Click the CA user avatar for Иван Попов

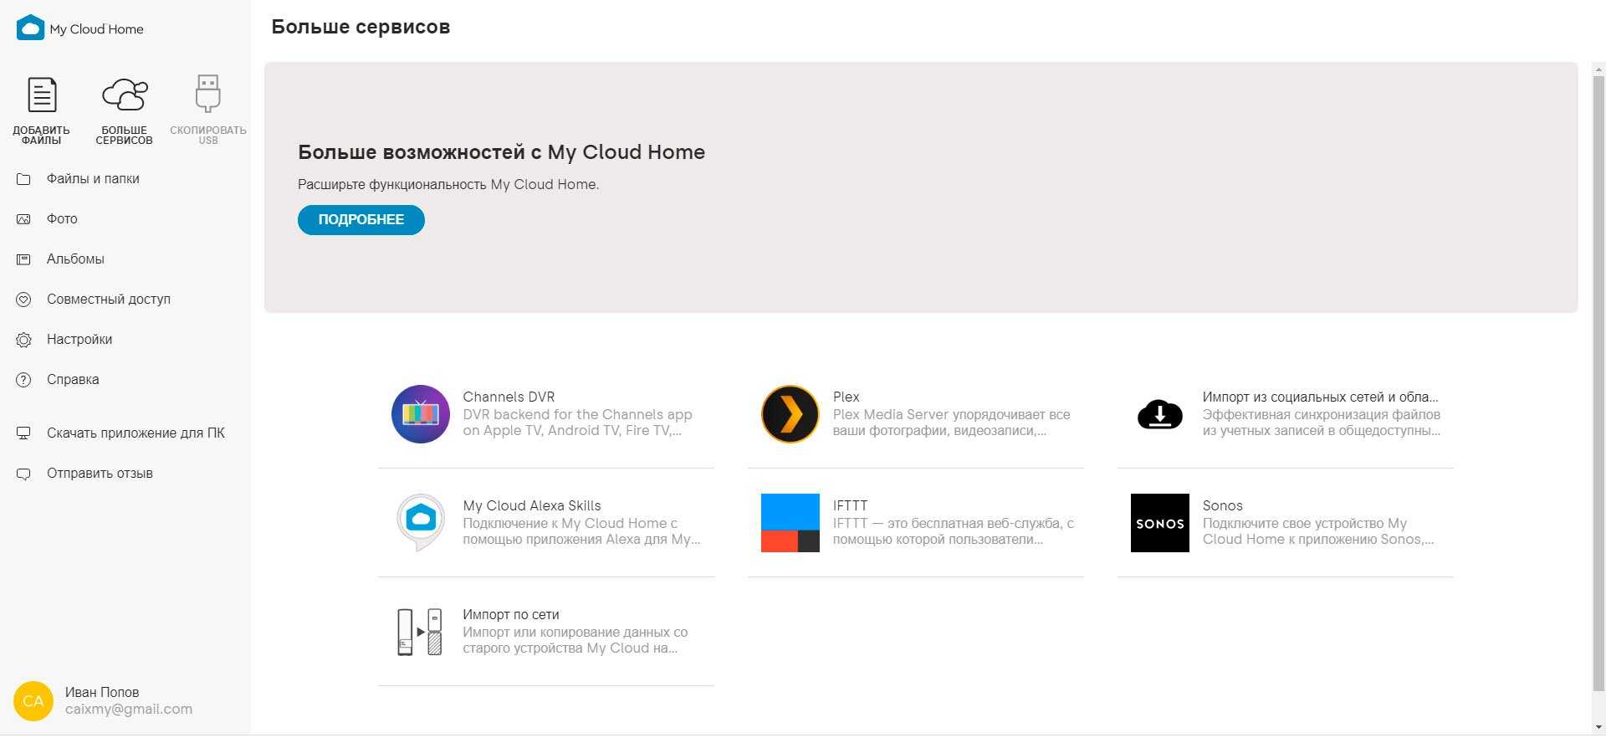pyautogui.click(x=33, y=701)
